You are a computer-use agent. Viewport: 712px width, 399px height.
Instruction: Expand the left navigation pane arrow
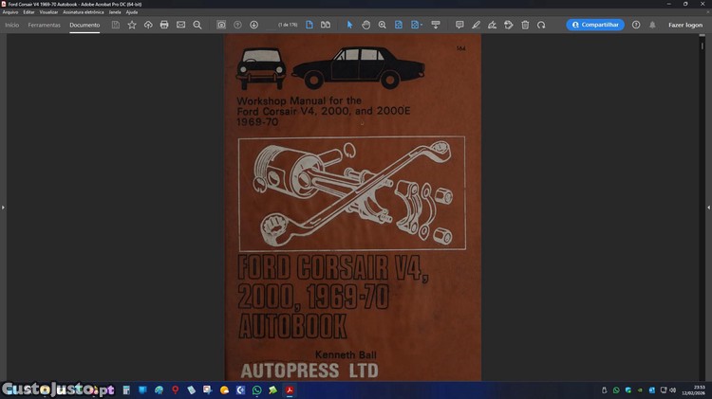pos(3,207)
